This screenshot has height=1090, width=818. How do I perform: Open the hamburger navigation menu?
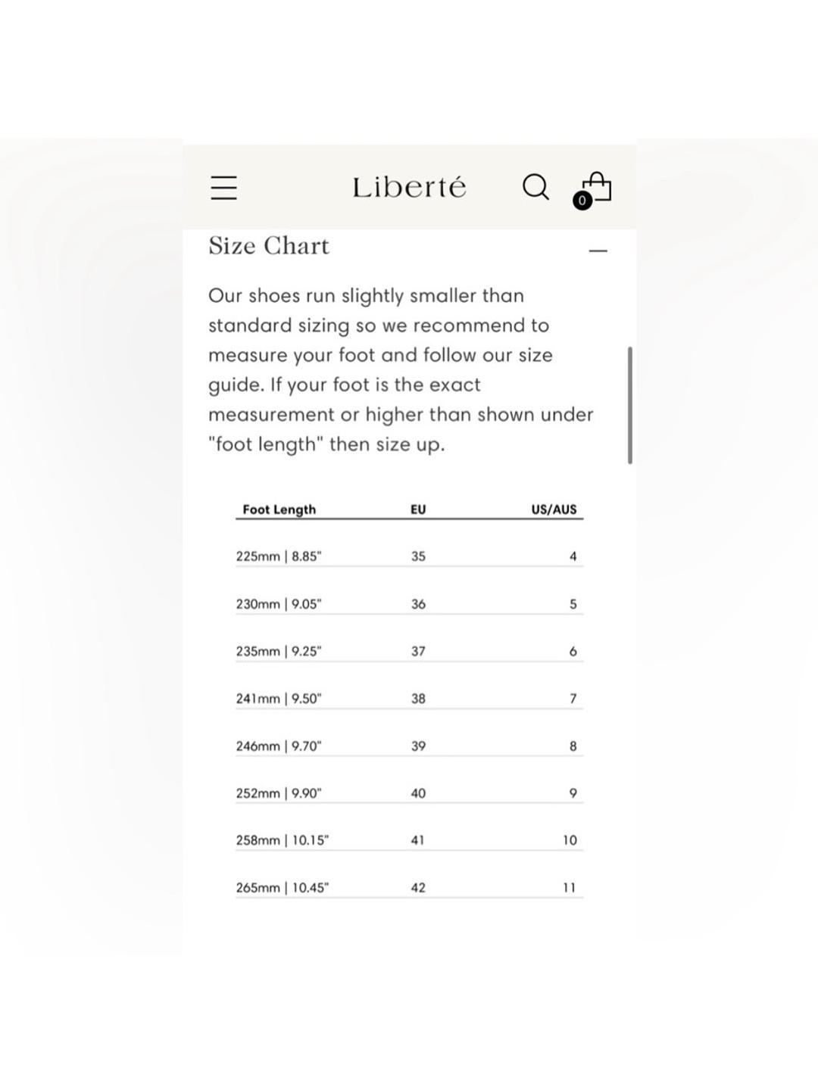pyautogui.click(x=224, y=187)
